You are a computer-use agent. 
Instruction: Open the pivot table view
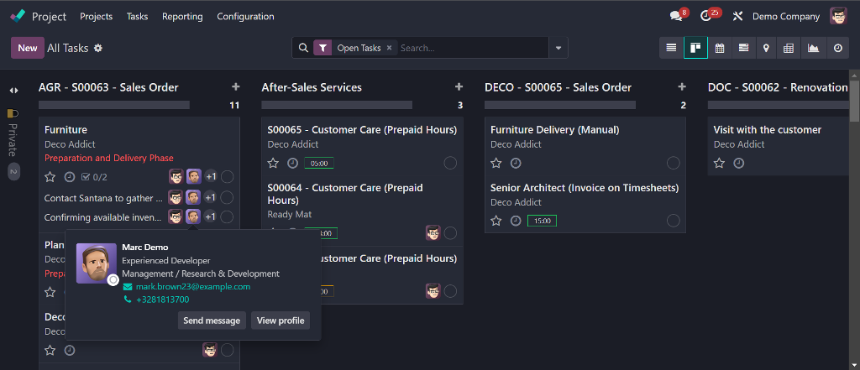pos(789,48)
